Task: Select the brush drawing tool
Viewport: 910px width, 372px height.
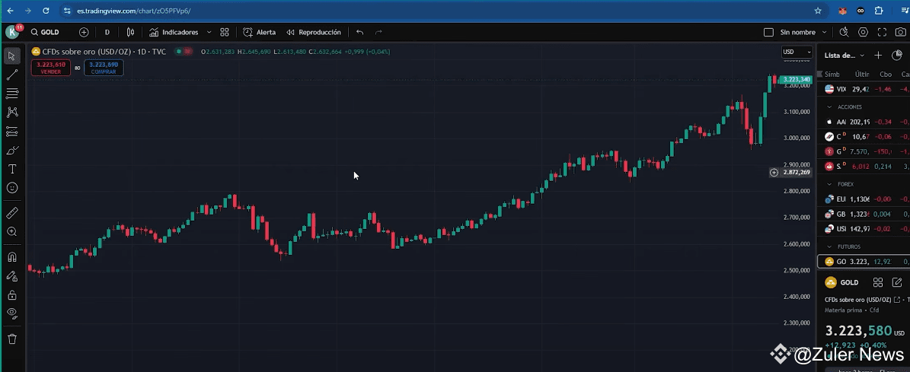Action: [x=11, y=151]
